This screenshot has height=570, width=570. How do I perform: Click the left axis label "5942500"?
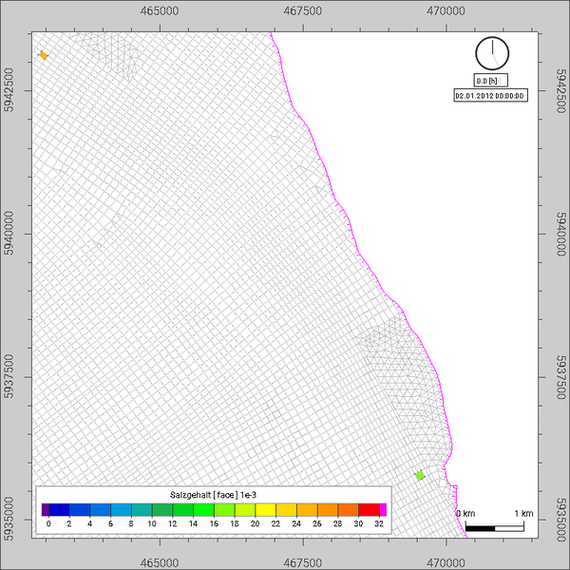(x=9, y=90)
